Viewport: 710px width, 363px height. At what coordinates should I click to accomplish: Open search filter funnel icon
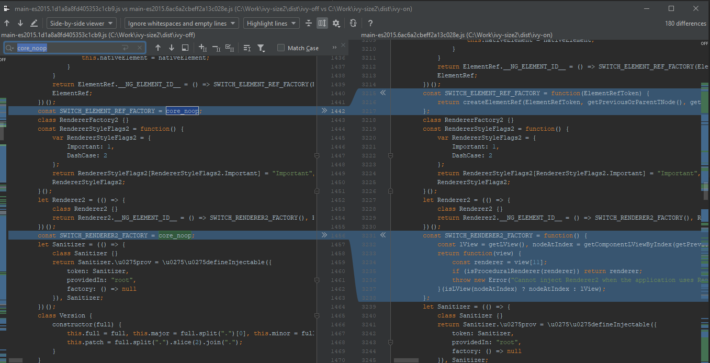[x=261, y=48]
